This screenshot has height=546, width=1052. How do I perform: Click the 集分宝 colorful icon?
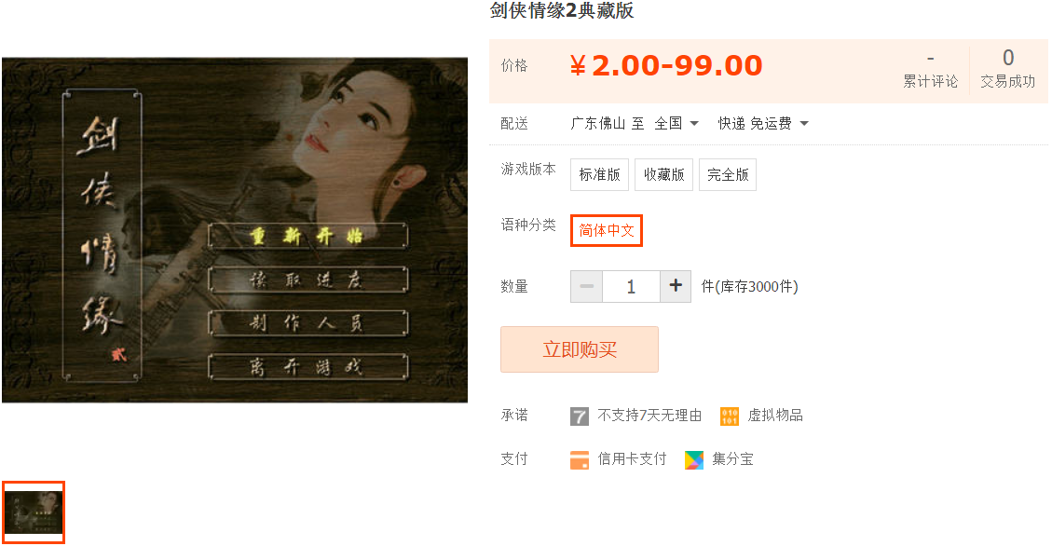tap(694, 459)
